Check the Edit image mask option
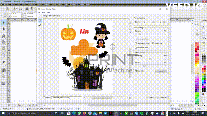This screenshot has width=207, height=116. pos(136,48)
